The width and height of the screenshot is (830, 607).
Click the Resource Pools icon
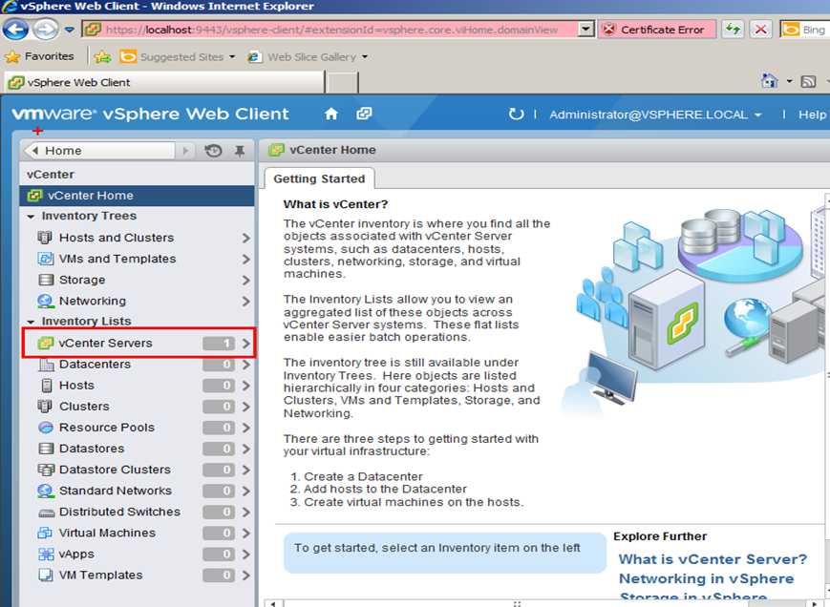tap(46, 428)
